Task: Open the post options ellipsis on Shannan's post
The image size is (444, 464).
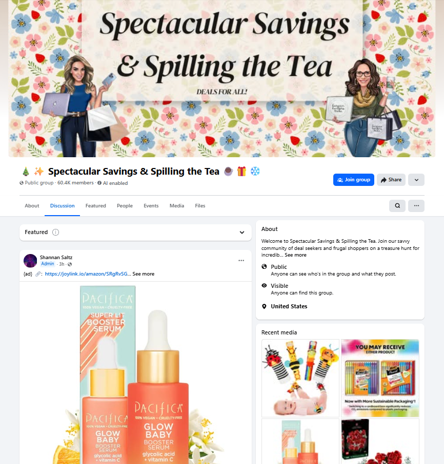Action: coord(241,260)
